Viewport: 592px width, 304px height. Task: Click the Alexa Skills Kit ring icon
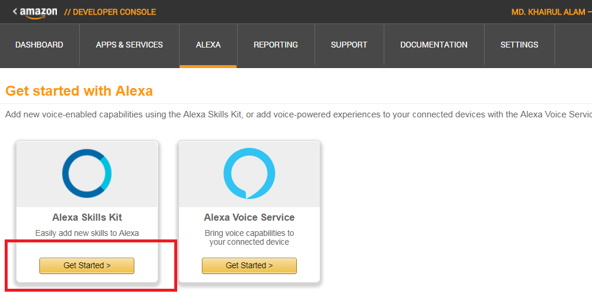[87, 173]
